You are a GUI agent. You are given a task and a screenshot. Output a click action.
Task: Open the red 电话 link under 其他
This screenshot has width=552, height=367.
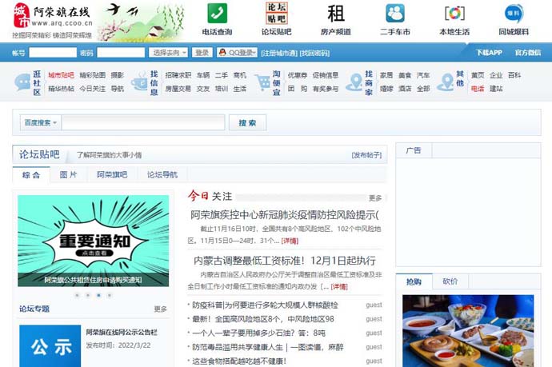click(478, 89)
